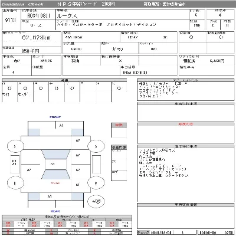Click the left mirror box marked 'U1 A1'
This screenshot has height=236, width=236.
[x=15, y=164]
